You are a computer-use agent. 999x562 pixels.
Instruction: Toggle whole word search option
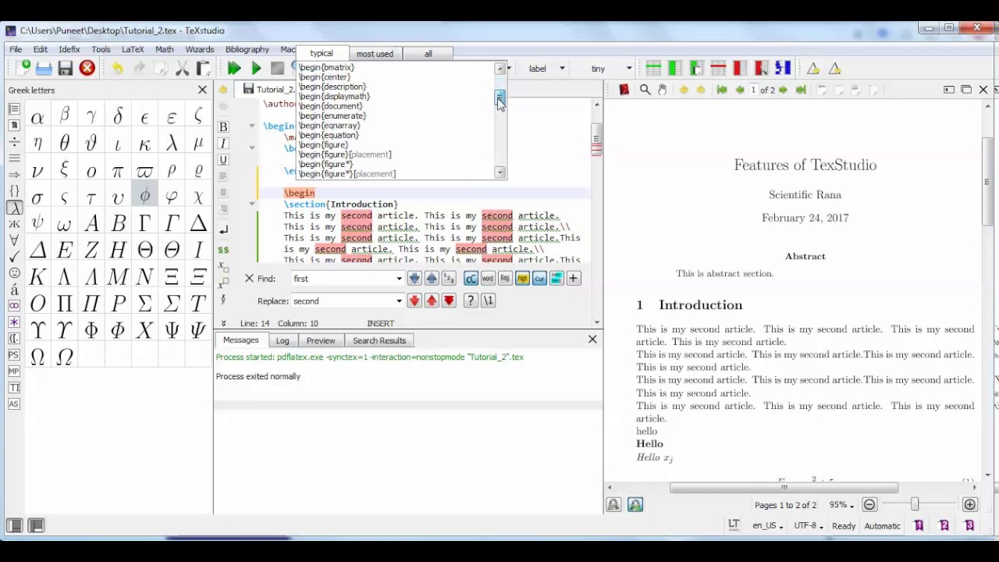pos(488,279)
